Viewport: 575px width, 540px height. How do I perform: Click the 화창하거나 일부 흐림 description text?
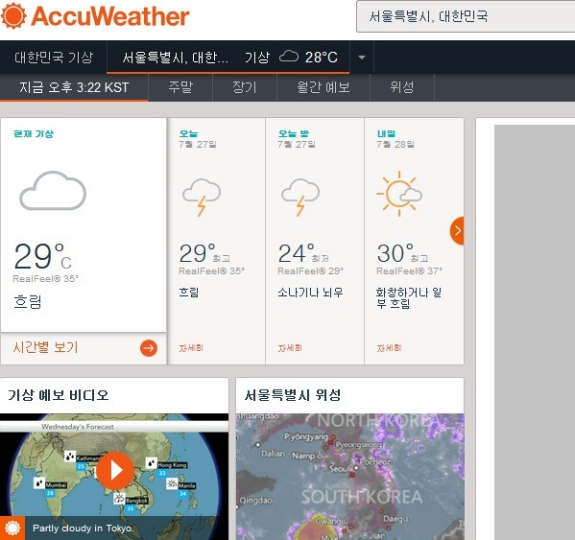pyautogui.click(x=409, y=298)
